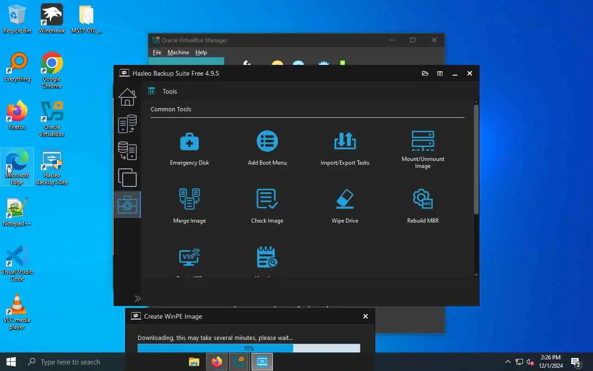Viewport: 593px width, 371px height.
Task: Close the Create WinPE Image dialog
Action: 366,316
